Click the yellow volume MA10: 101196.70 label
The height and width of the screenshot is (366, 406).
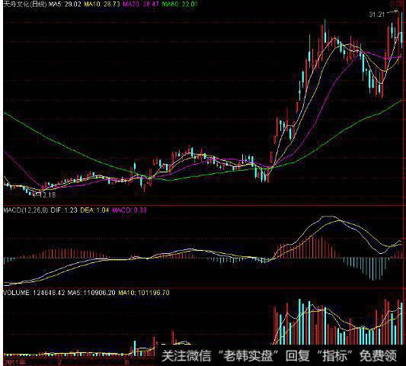click(x=144, y=293)
